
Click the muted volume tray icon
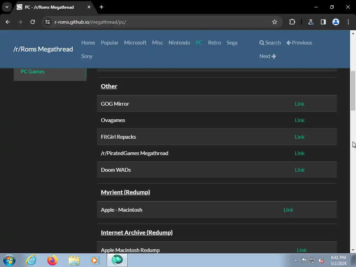pyautogui.click(x=321, y=260)
